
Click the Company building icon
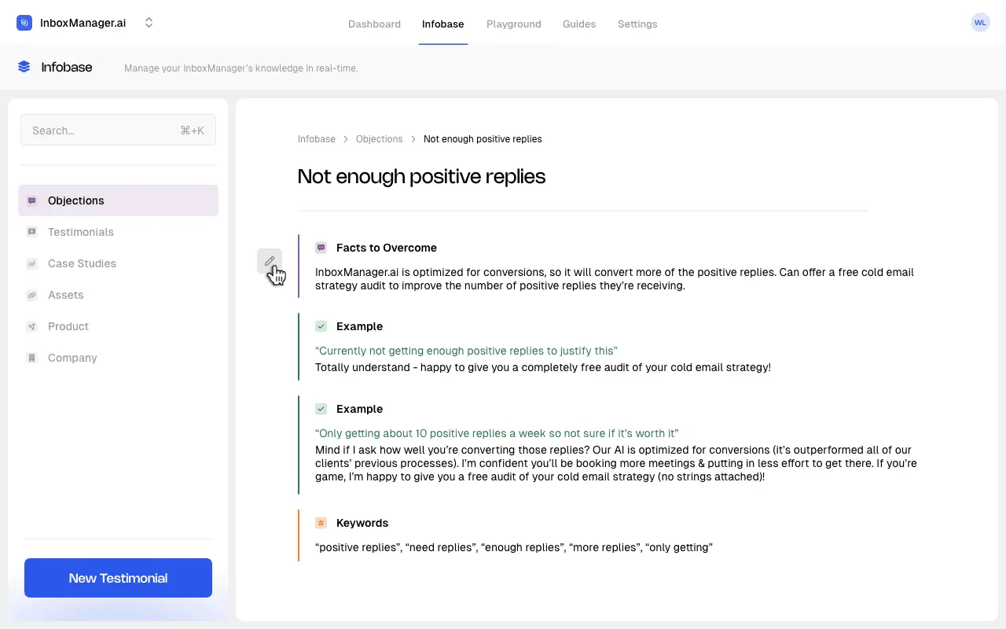click(x=31, y=358)
